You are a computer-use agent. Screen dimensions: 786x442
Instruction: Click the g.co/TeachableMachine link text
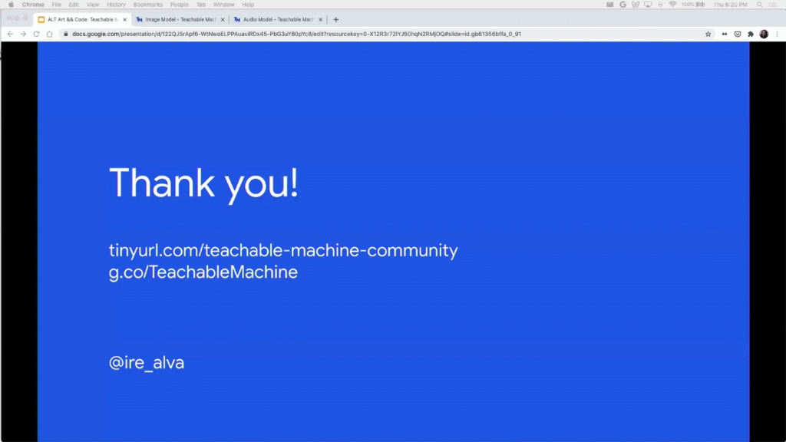tap(203, 272)
